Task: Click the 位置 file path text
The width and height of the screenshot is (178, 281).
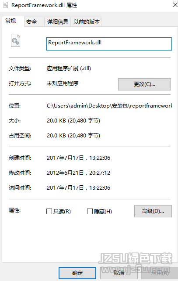Action: [109, 106]
